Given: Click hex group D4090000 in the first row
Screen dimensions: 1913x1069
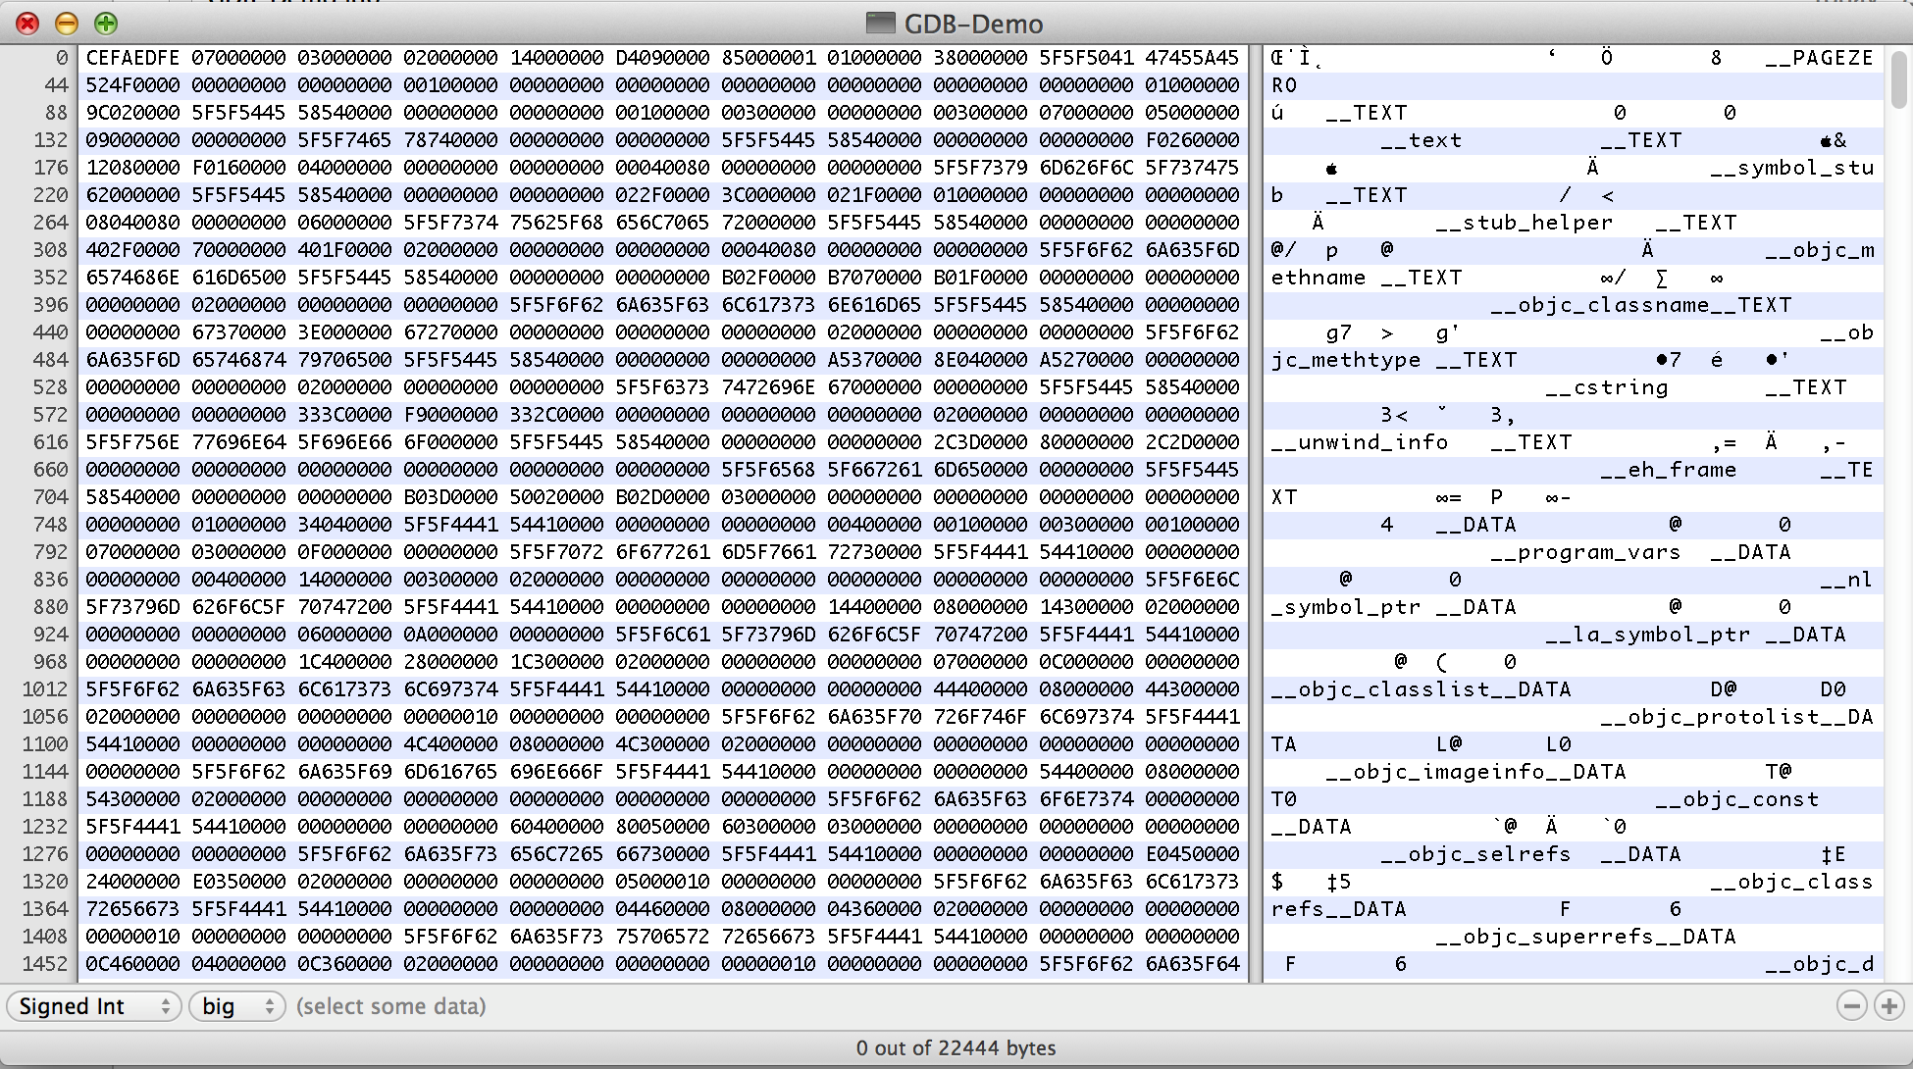Looking at the screenshot, I should 662,58.
